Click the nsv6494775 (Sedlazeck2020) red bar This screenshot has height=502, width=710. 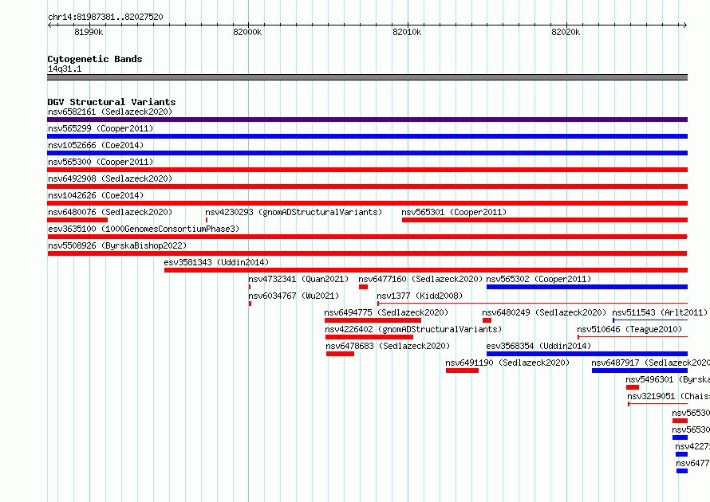[373, 320]
